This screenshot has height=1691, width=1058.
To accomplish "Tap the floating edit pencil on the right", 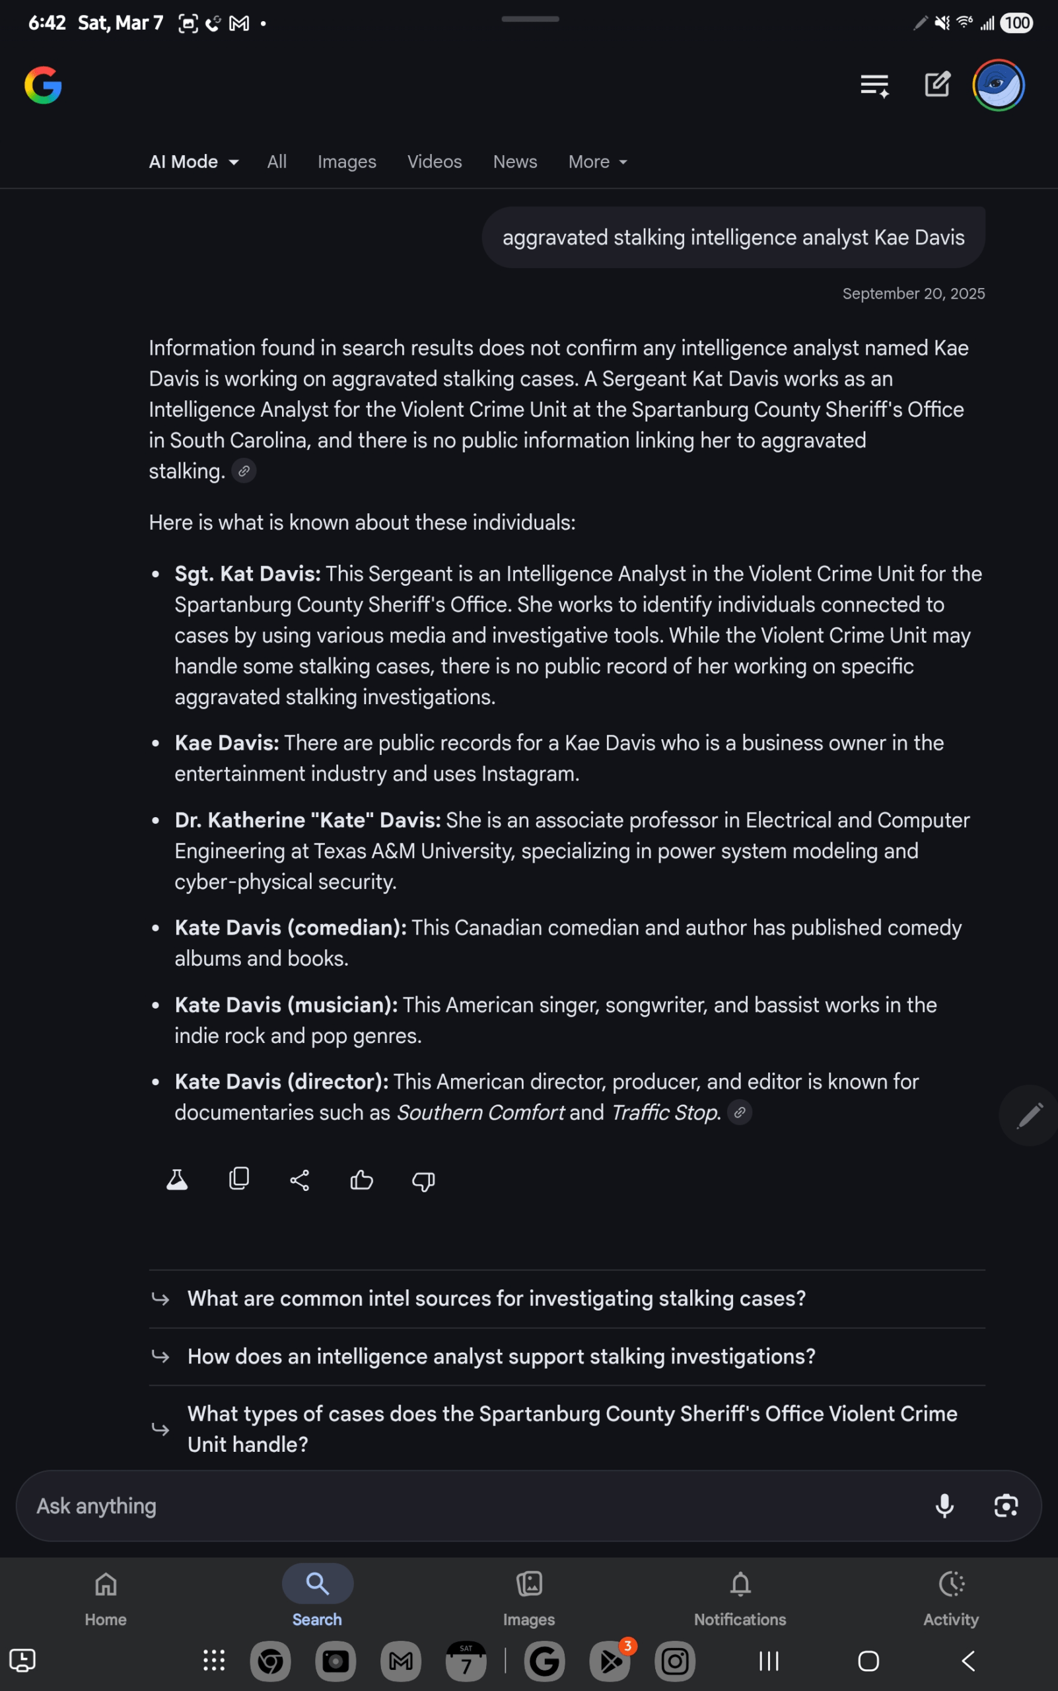I will click(x=1028, y=1115).
